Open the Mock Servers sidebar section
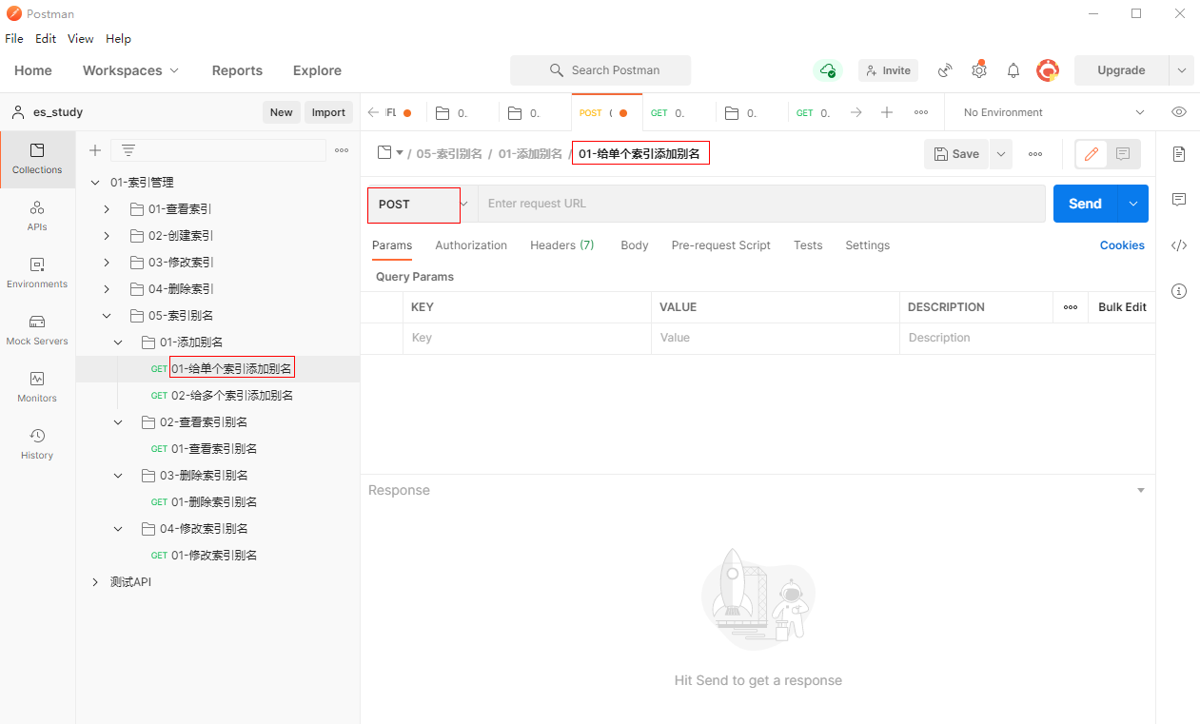This screenshot has width=1200, height=724. pos(37,330)
